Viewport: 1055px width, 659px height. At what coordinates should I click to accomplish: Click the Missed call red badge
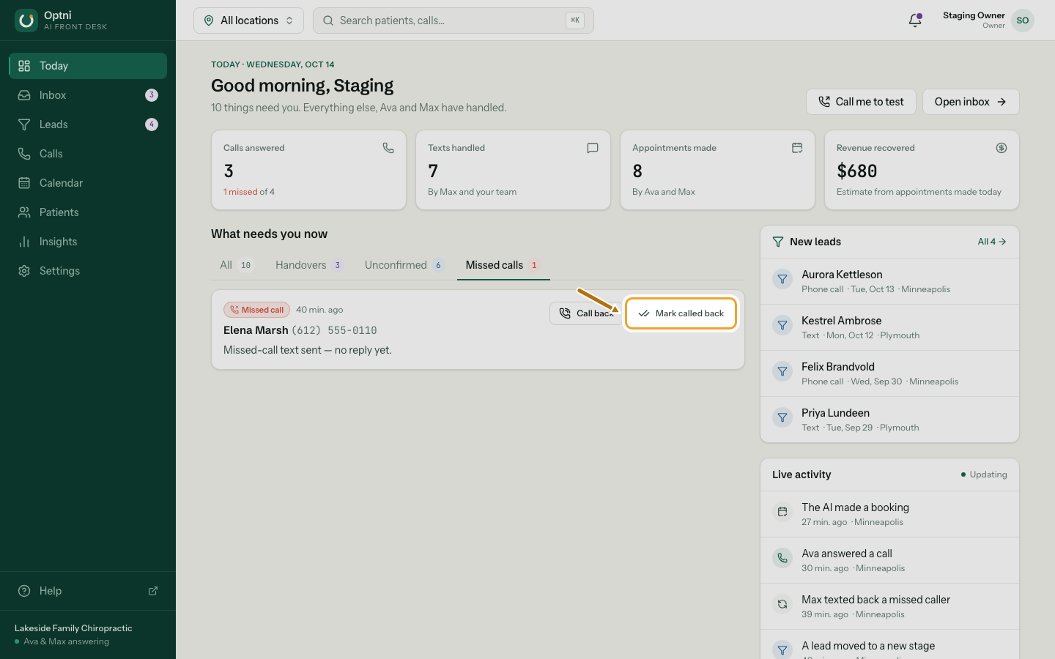[256, 310]
